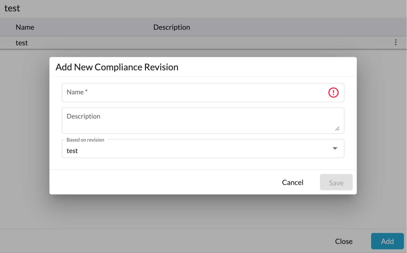Click the resize handle of the Description textarea
The image size is (407, 253).
point(337,129)
